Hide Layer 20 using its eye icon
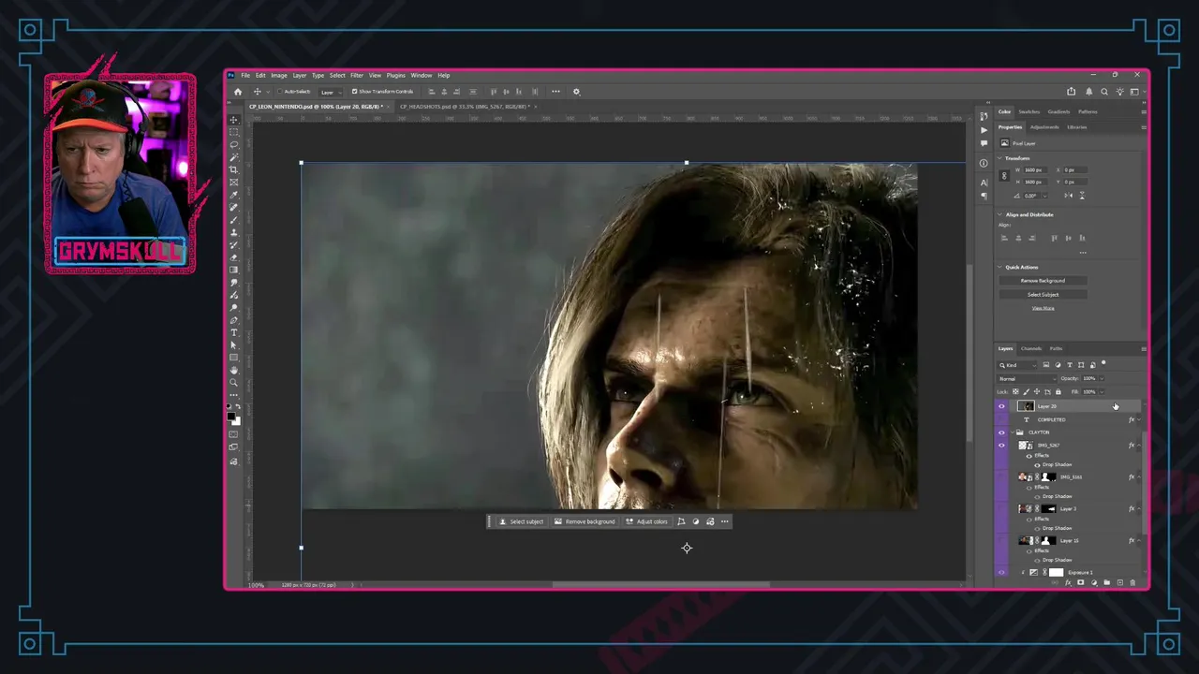This screenshot has height=674, width=1199. click(1001, 406)
